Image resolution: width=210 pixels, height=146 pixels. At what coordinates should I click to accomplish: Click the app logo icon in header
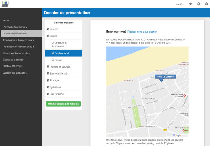(5, 4)
